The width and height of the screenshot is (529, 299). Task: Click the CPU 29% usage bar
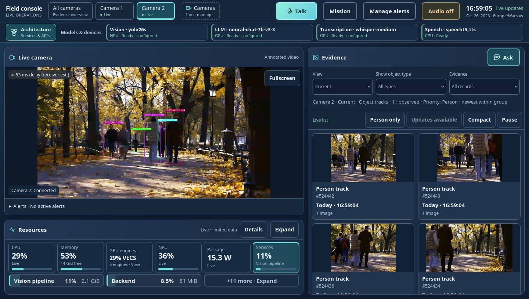[32, 269]
